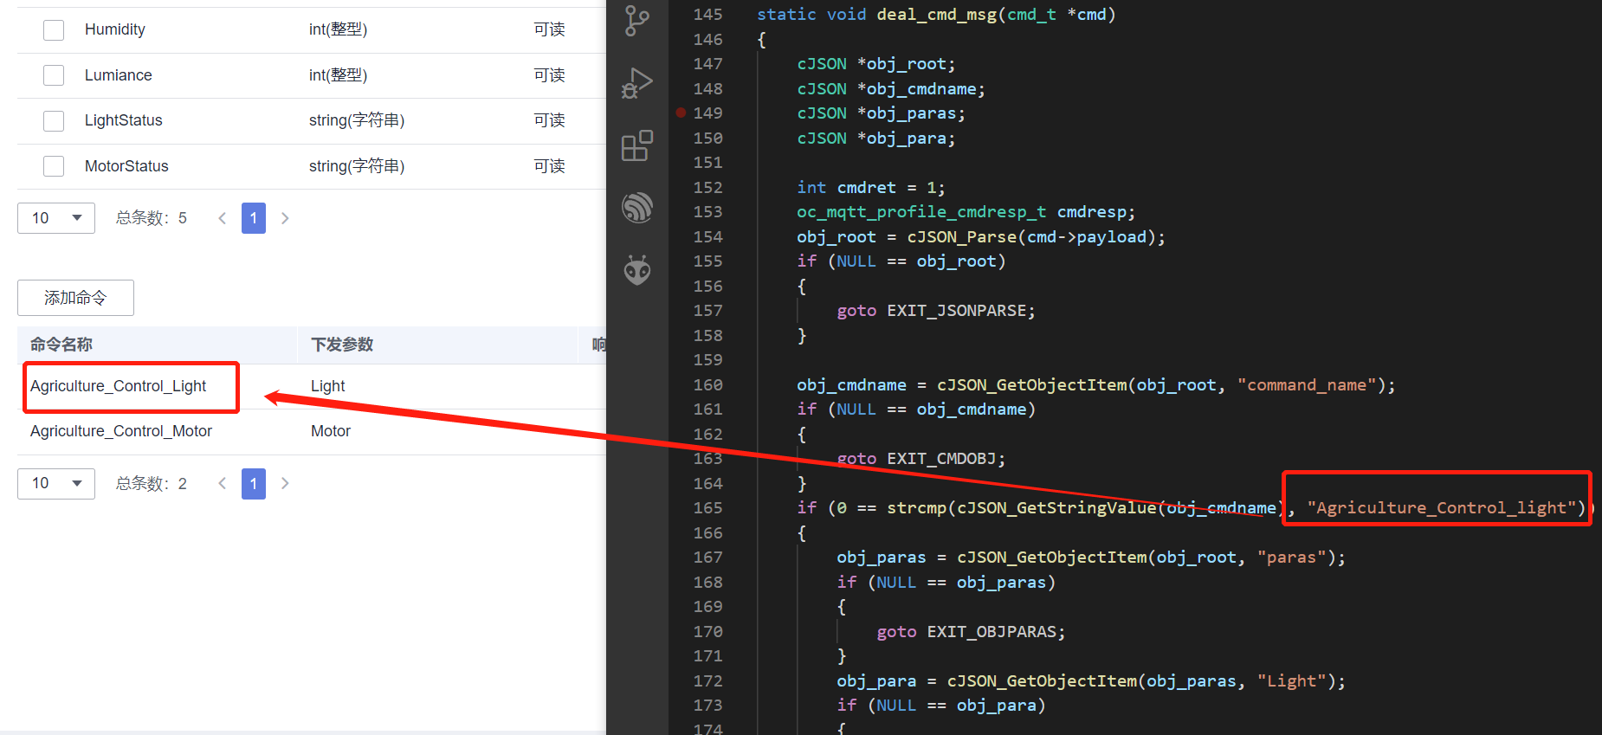The width and height of the screenshot is (1602, 735).
Task: Click goto EXIT_OBJPARAS statement on line 170
Action: point(971,632)
